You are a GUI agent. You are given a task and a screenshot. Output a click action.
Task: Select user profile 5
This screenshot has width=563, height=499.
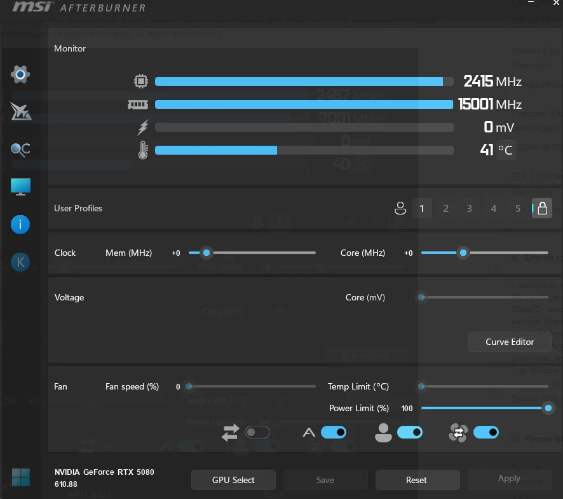click(x=517, y=208)
